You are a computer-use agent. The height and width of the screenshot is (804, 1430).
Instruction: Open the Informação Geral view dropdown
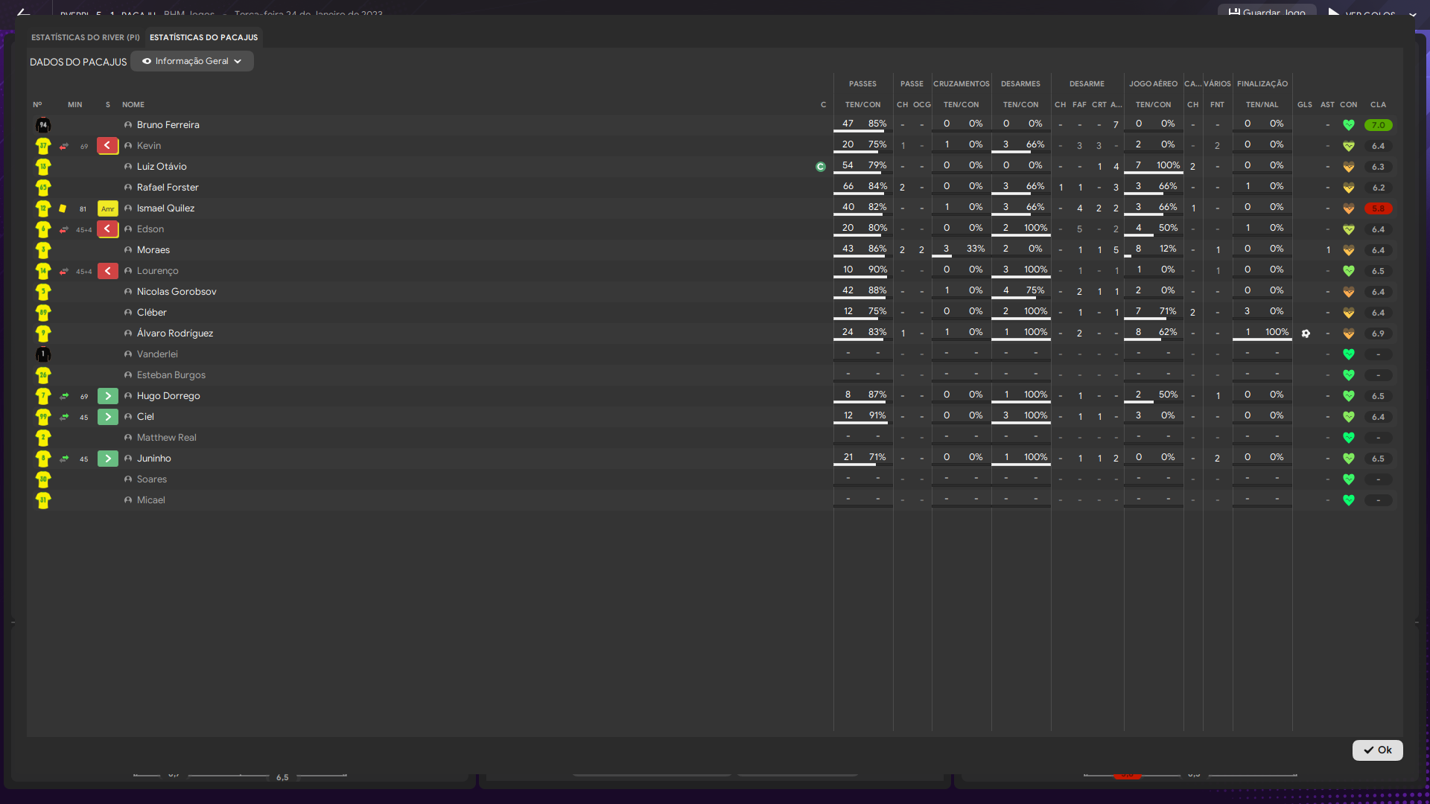[192, 61]
